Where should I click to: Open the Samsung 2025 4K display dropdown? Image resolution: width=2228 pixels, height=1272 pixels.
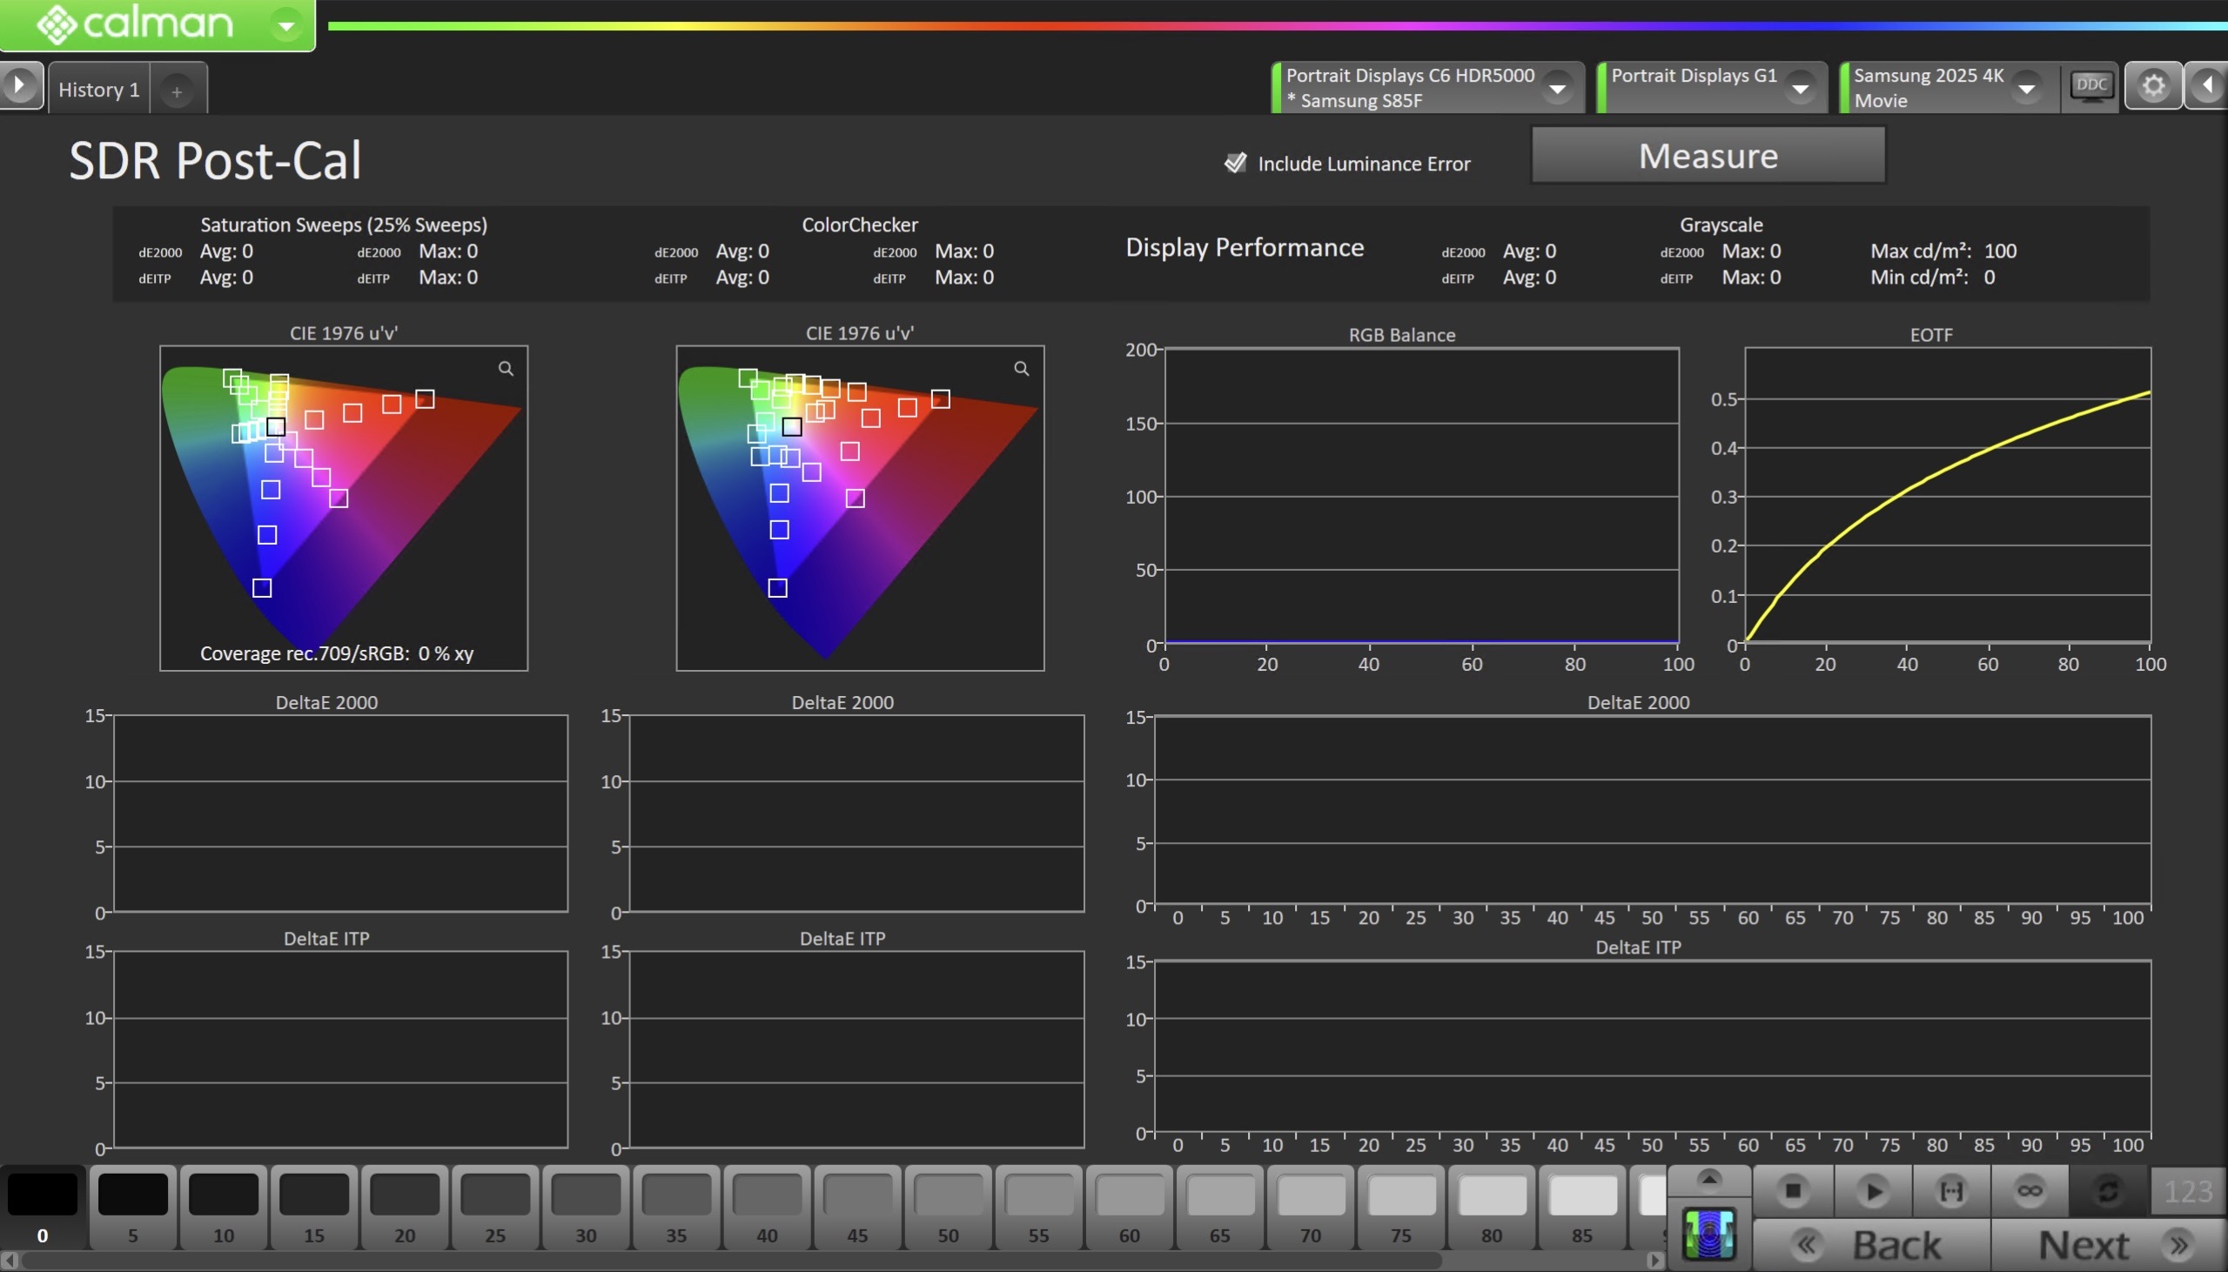[2026, 88]
